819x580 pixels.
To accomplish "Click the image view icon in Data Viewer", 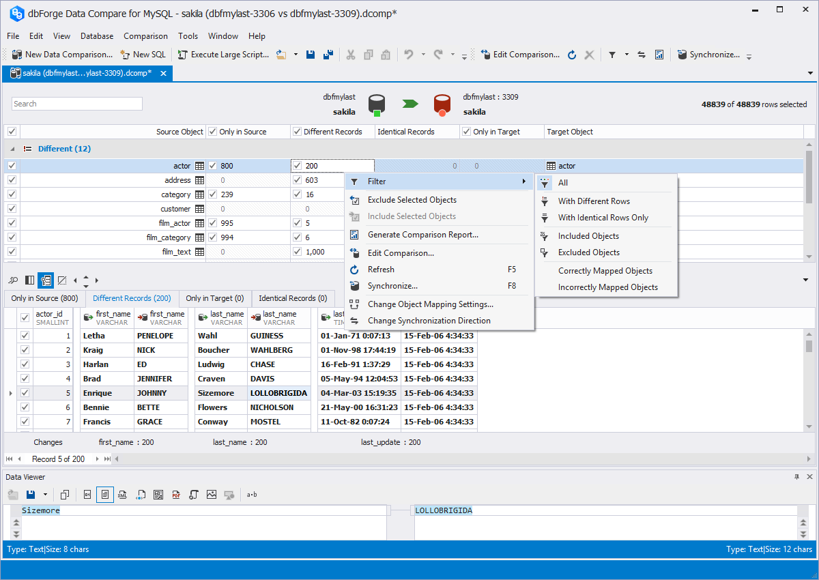I will [212, 494].
